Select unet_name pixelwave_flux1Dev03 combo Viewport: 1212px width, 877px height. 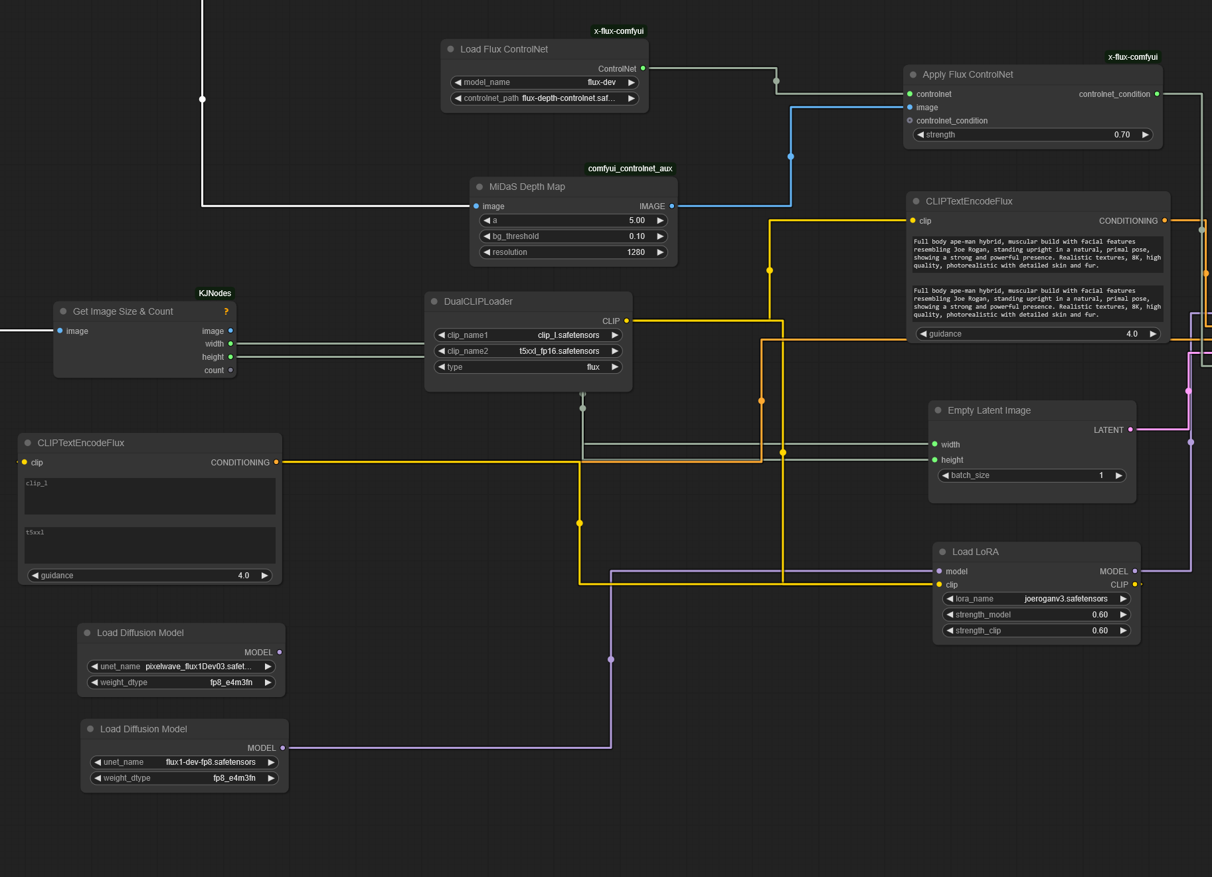click(x=181, y=667)
